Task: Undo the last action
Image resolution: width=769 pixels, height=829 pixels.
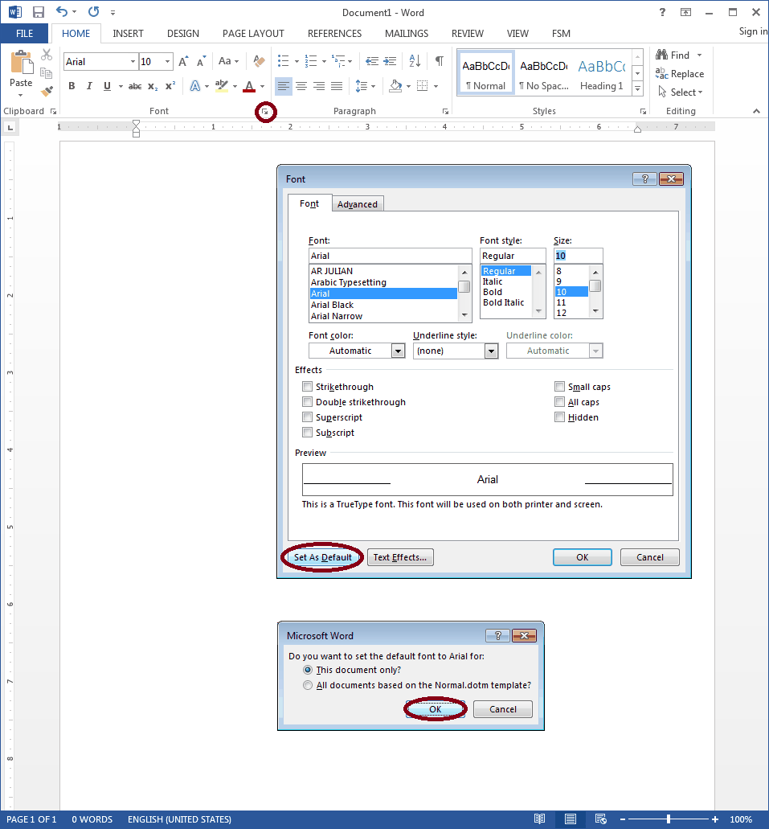Action: (x=62, y=11)
